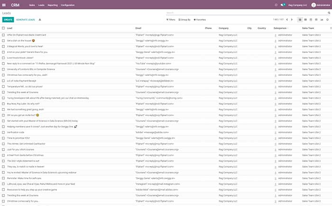Open the activities clock icon
Viewport: 332px width, 206px height.
pos(276,5)
